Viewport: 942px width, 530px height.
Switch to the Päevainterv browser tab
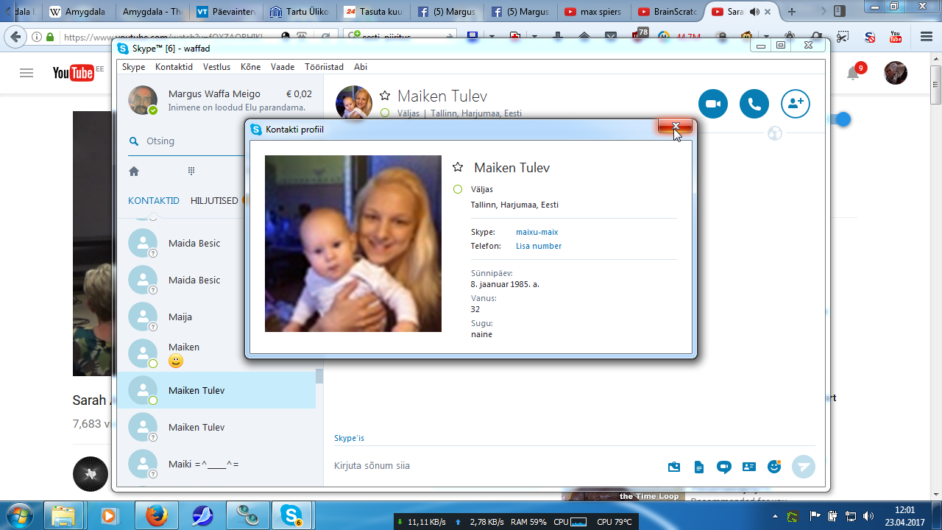pos(227,12)
